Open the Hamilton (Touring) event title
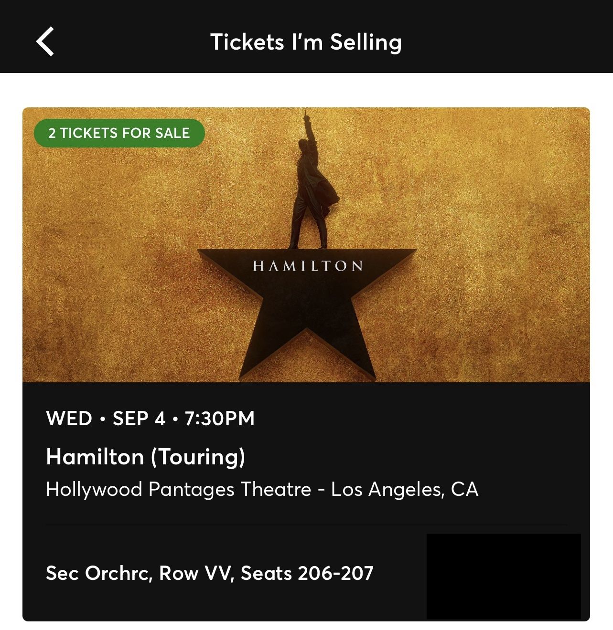This screenshot has height=630, width=613. point(145,457)
